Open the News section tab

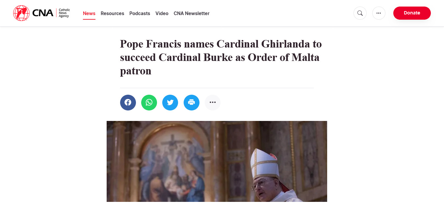89,13
